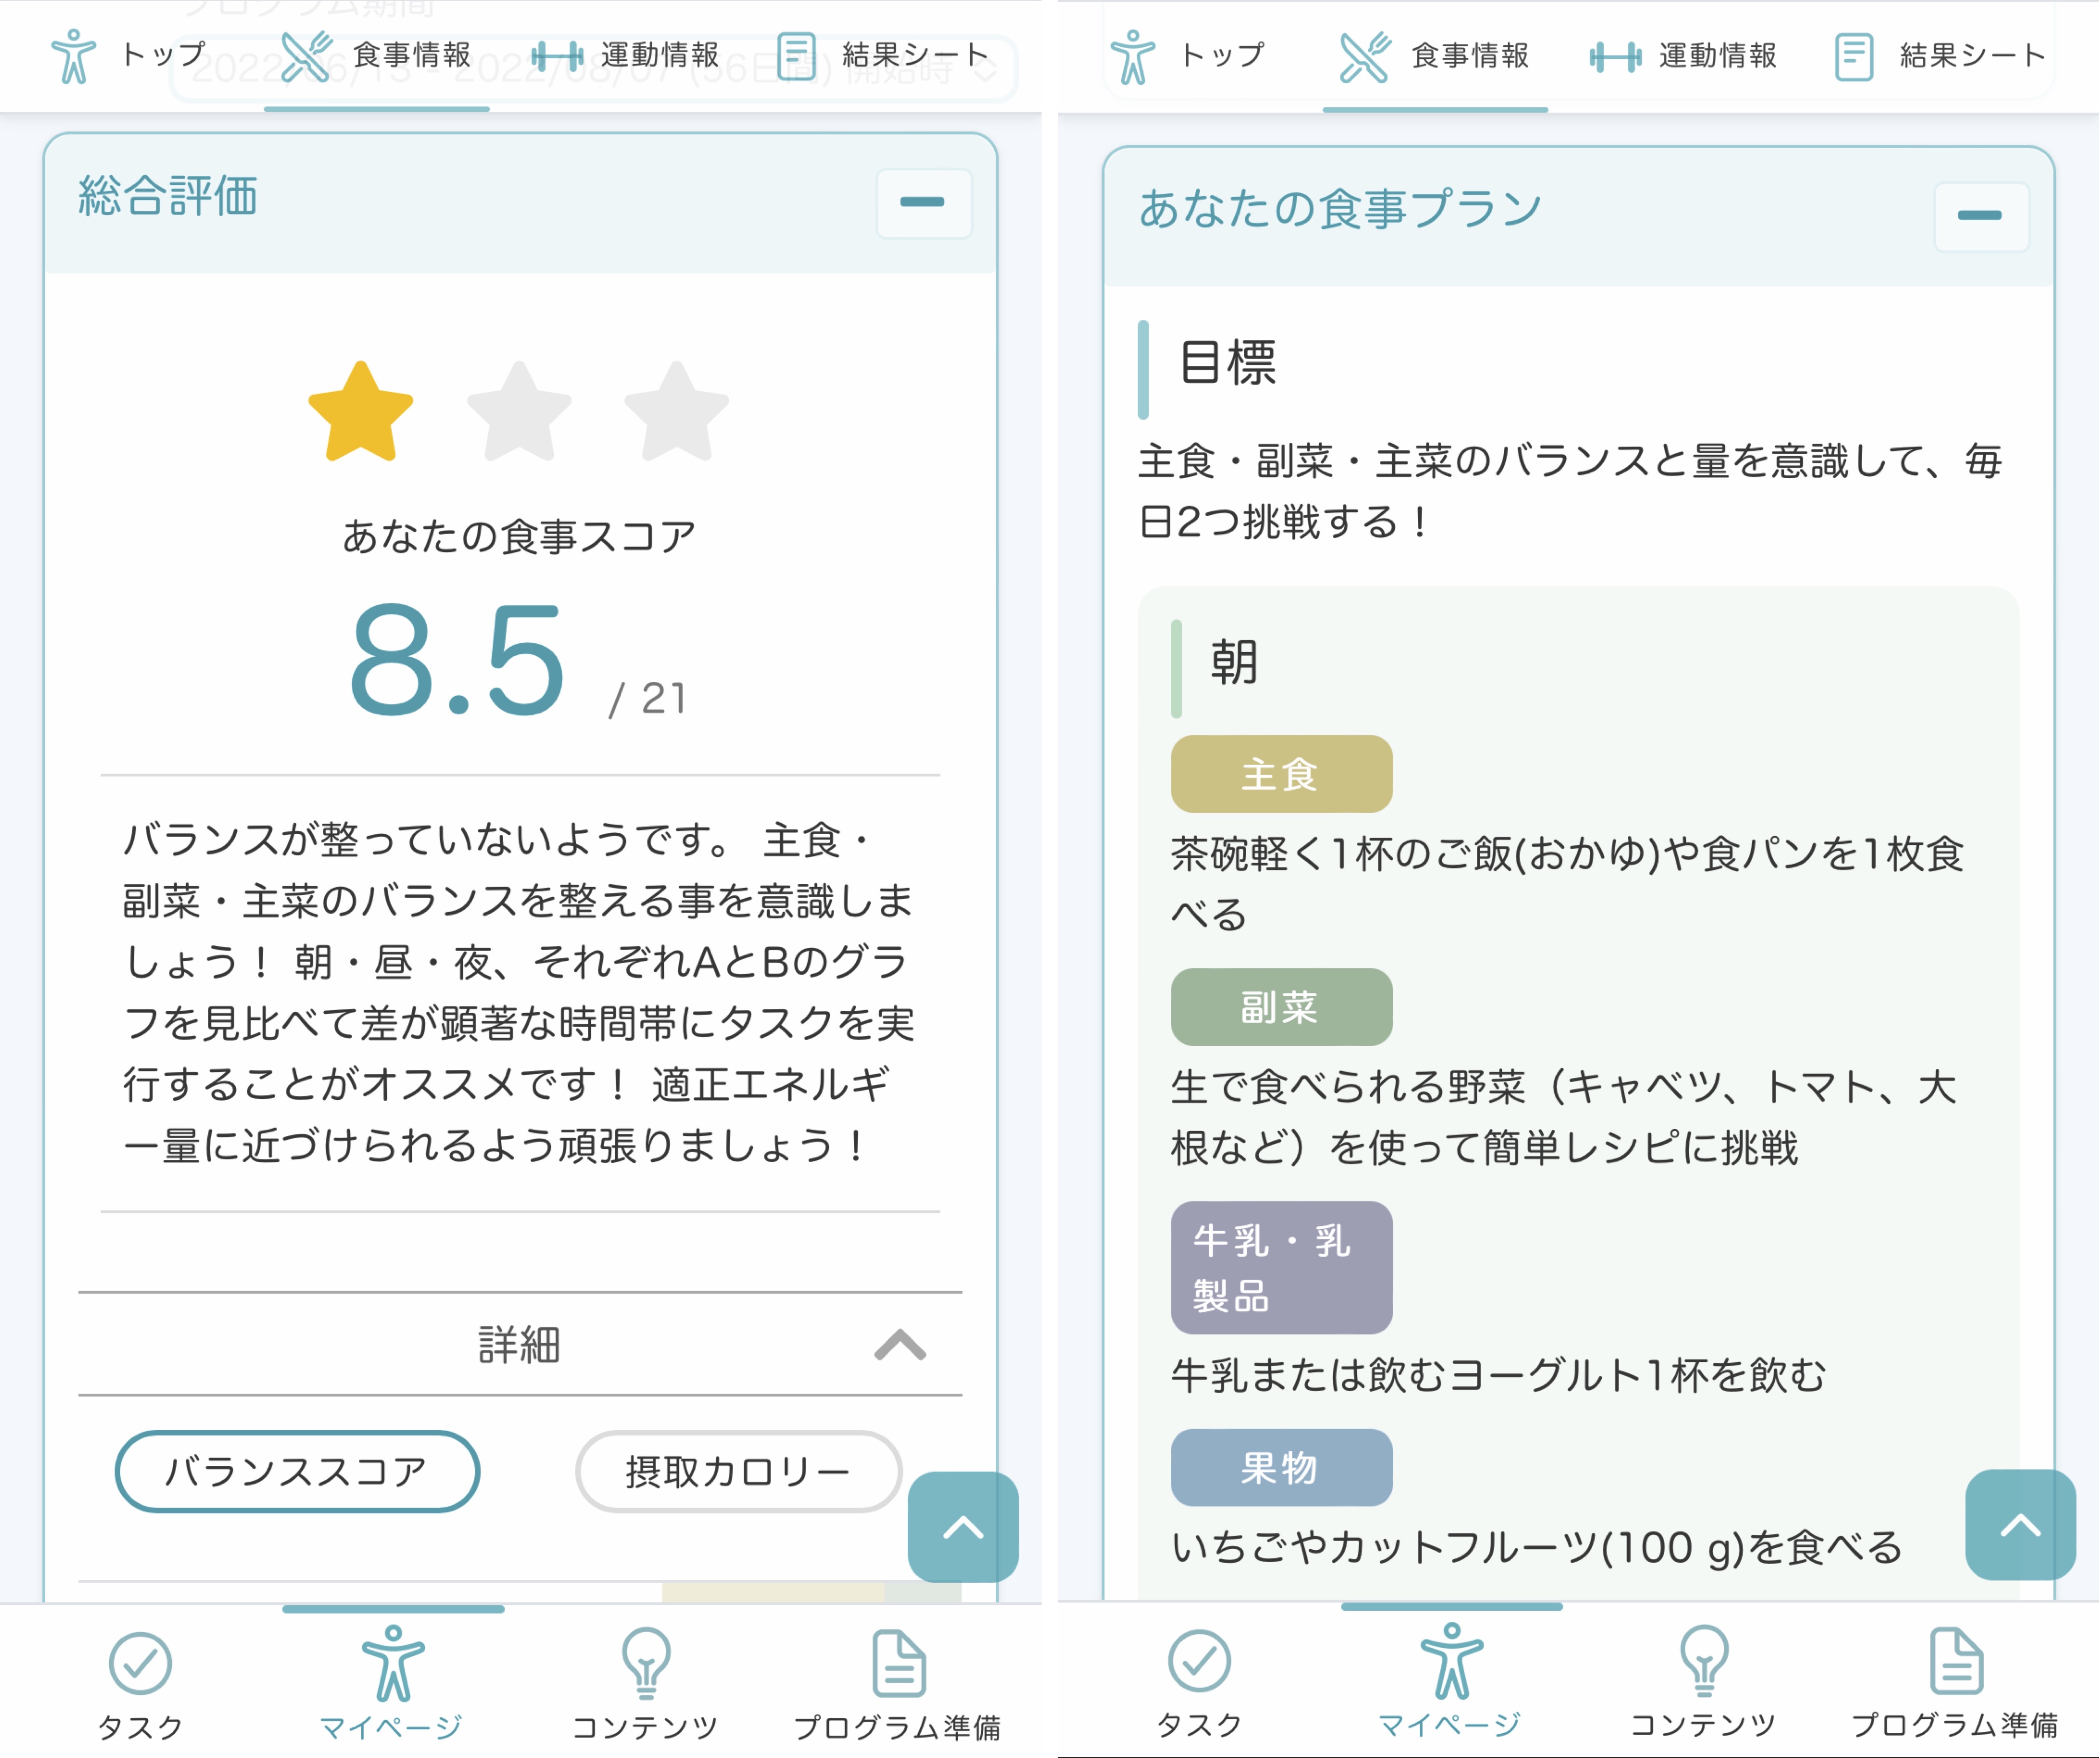Tap the 果物 category label
The height and width of the screenshot is (1758, 2100).
click(x=1281, y=1467)
